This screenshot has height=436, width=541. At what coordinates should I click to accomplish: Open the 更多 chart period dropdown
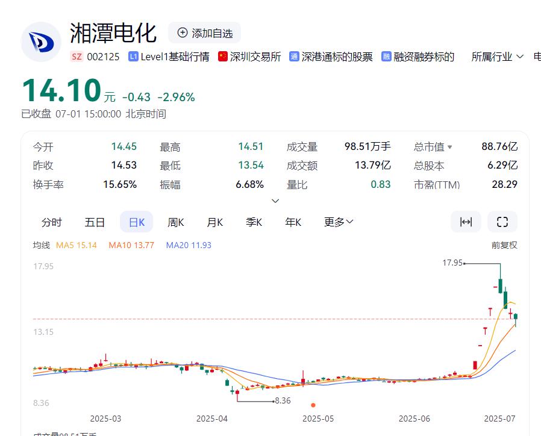[339, 222]
